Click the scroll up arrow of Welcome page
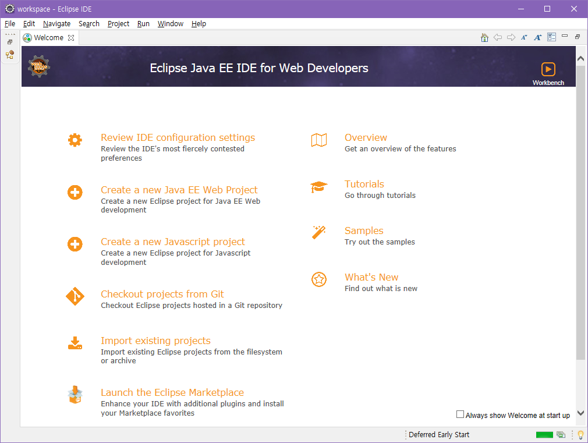Screen dimensions: 588x443 coord(580,59)
